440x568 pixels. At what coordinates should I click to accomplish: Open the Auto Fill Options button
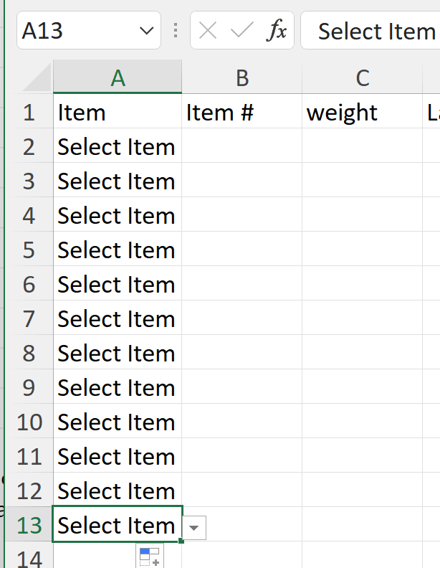tap(150, 556)
